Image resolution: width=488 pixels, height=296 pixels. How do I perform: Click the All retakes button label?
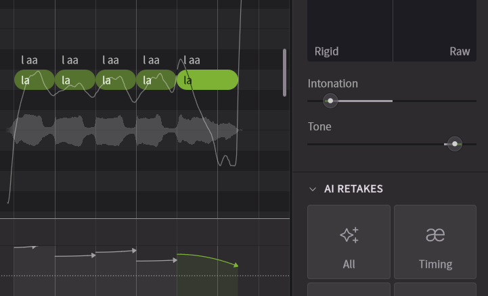349,264
